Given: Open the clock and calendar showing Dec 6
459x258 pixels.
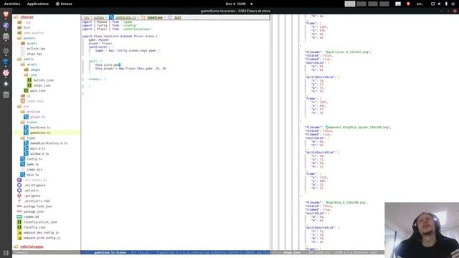Looking at the screenshot, I should (x=236, y=4).
